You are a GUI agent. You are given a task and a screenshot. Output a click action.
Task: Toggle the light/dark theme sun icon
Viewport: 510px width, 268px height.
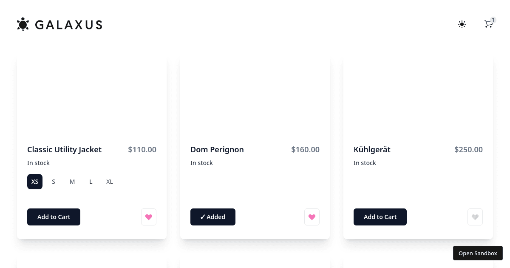coord(462,24)
